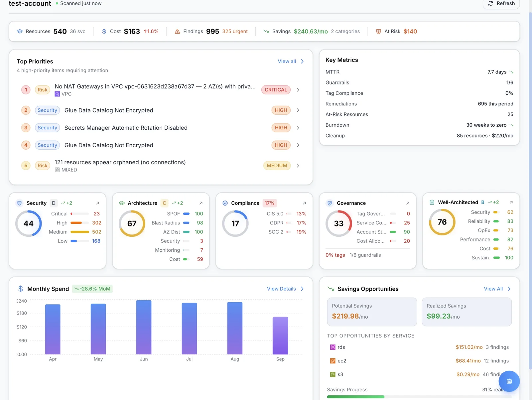
Task: Click the Well-Architected clipboard icon
Action: 432,202
